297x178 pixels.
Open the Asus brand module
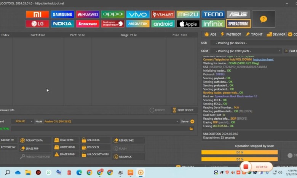click(238, 14)
